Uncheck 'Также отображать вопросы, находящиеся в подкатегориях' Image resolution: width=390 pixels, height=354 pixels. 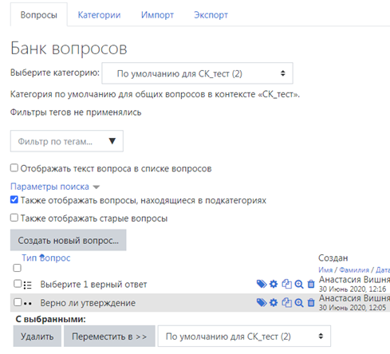[x=14, y=199]
